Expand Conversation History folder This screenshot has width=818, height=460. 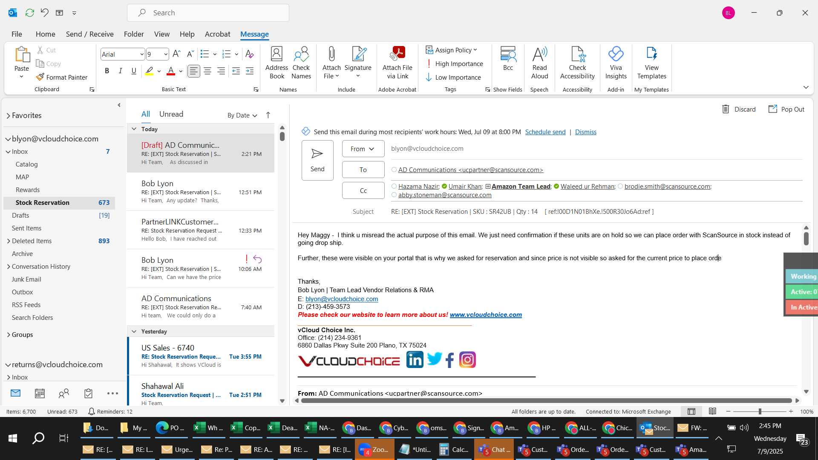tap(9, 267)
